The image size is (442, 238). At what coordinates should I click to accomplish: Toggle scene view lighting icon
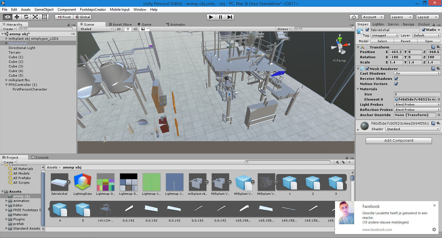point(127,29)
